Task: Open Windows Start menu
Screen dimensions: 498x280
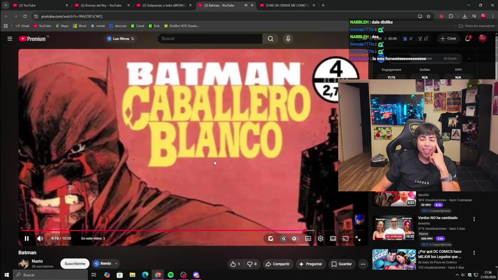Action: click(7, 275)
